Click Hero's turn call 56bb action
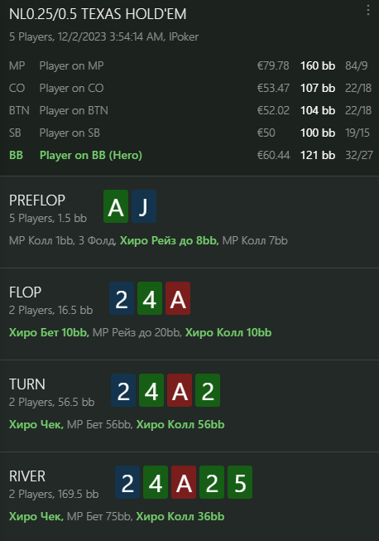The image size is (379, 541). point(180,424)
